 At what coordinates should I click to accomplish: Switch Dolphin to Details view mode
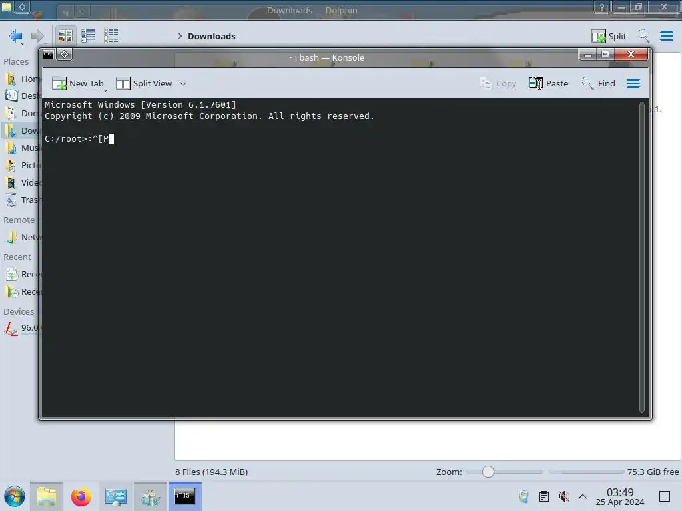coord(111,36)
